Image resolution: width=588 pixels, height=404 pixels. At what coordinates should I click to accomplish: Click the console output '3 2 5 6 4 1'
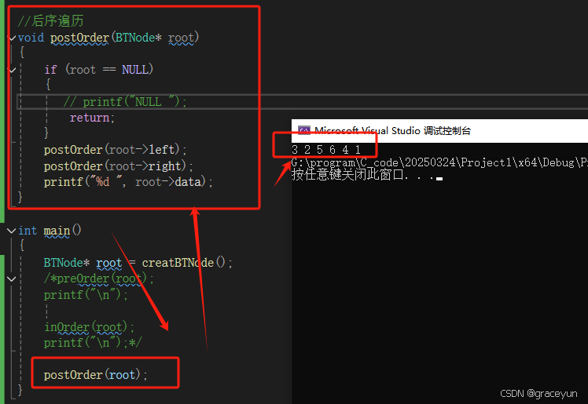pos(326,150)
